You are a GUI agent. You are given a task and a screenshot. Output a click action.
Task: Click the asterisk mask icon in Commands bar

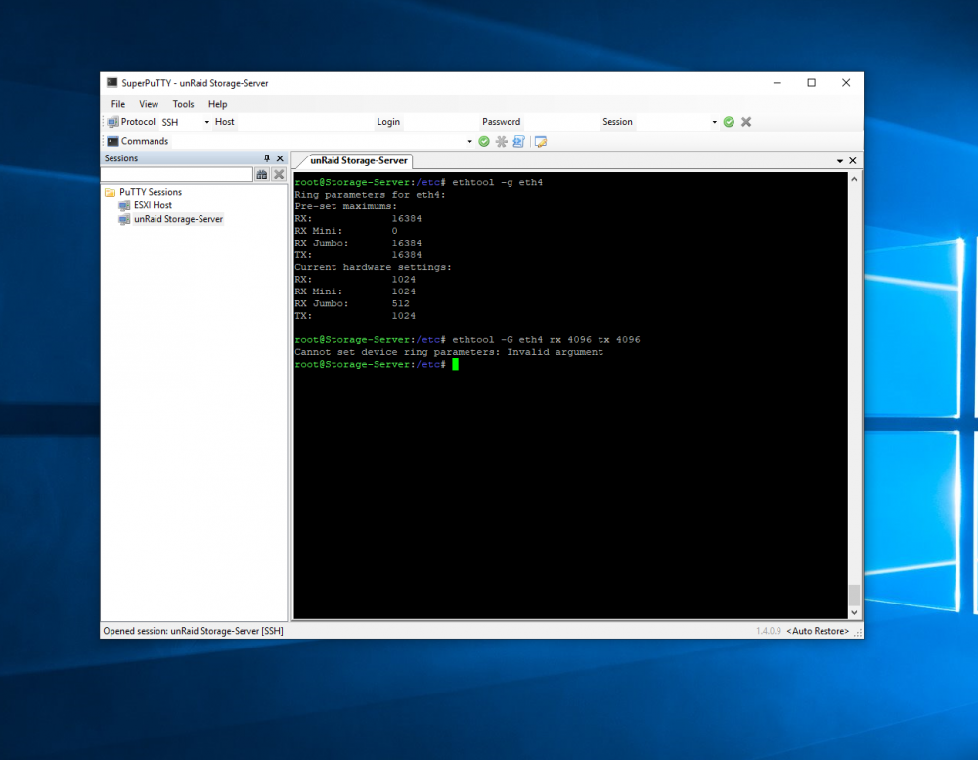tap(502, 142)
